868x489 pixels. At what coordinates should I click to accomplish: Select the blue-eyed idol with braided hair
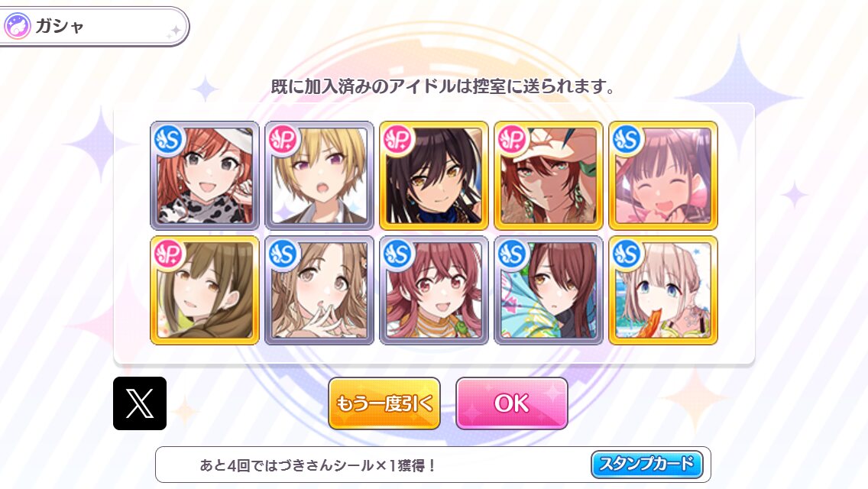pos(663,290)
